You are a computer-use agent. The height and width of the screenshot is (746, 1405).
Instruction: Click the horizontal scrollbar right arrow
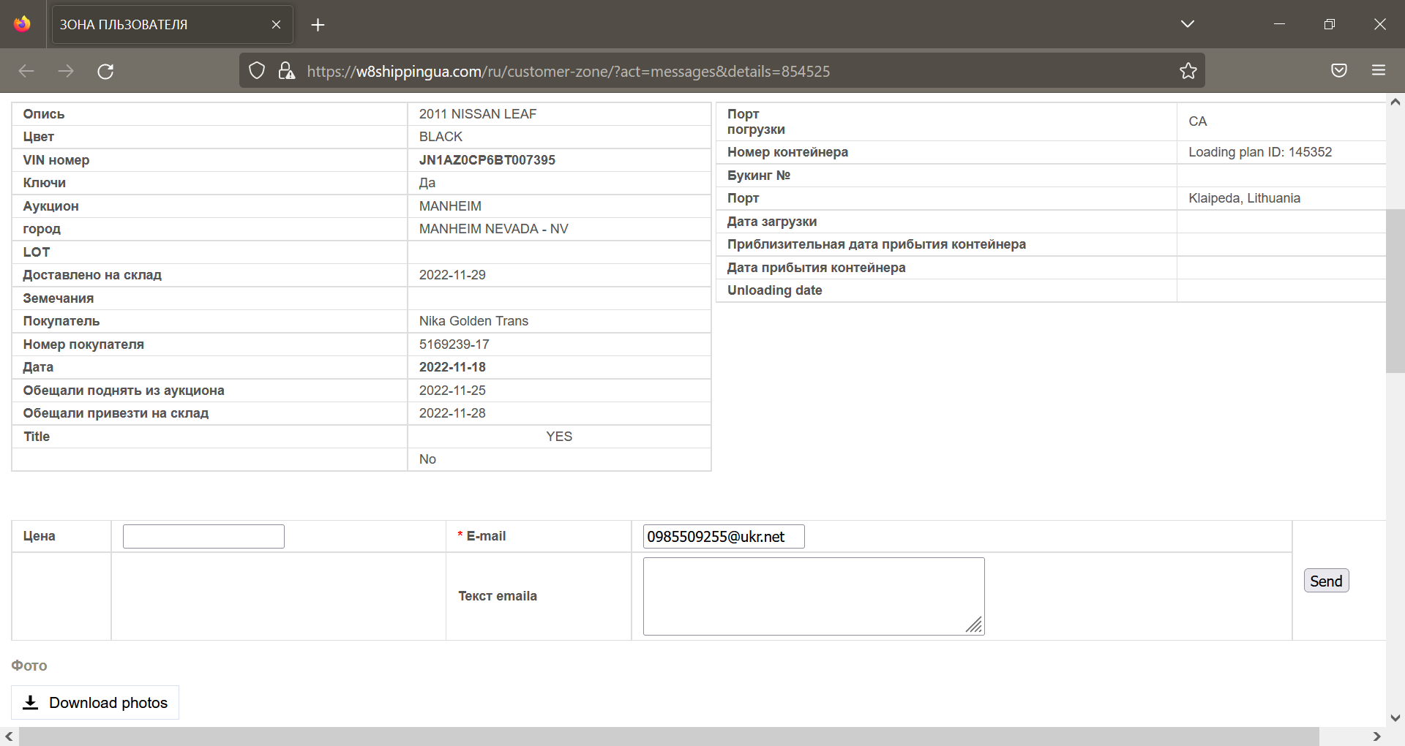coord(1376,736)
